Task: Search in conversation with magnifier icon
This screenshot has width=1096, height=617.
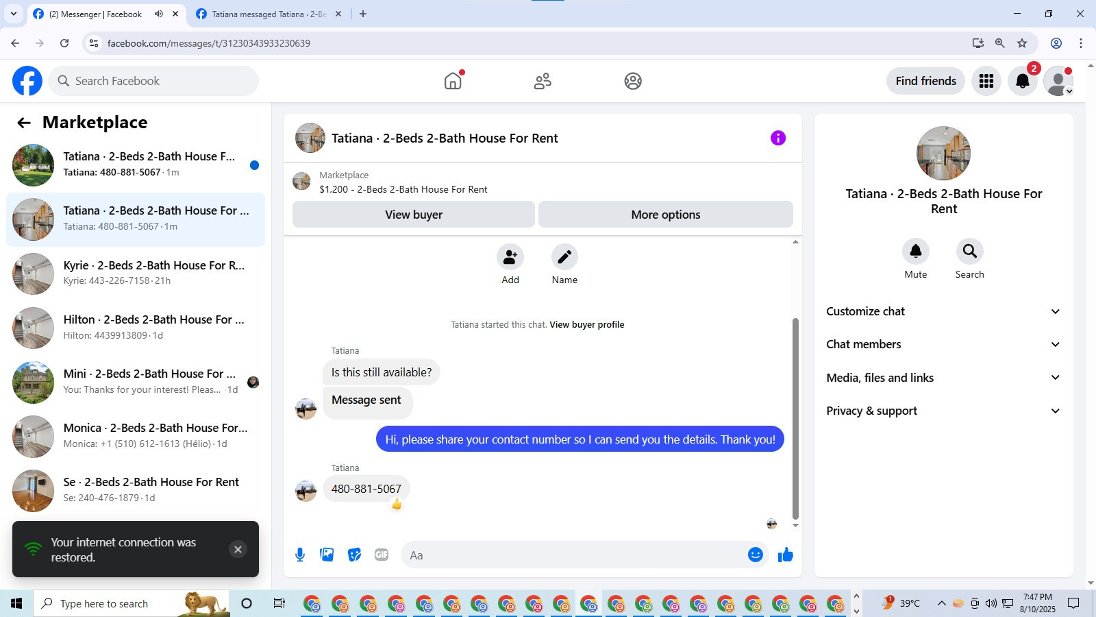Action: (x=970, y=252)
